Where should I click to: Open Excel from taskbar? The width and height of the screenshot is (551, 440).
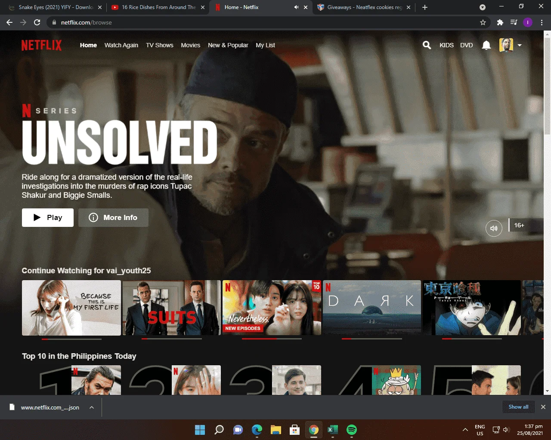tap(333, 430)
